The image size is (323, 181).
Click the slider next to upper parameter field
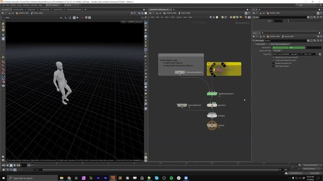302,21
